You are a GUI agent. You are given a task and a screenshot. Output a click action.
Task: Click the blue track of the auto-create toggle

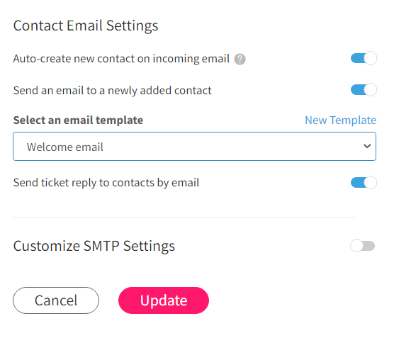coord(357,58)
